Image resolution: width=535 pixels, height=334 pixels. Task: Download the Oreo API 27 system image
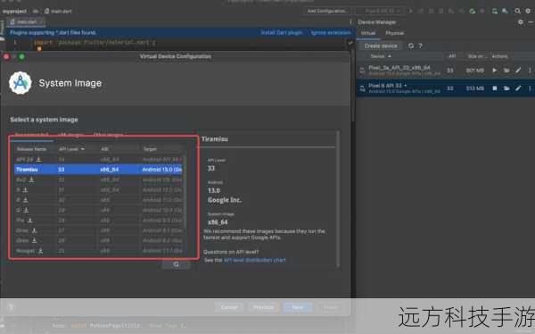(x=34, y=230)
